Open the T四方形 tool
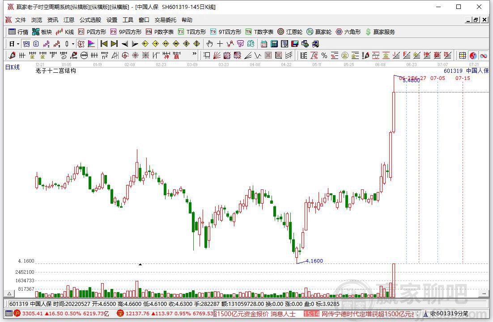The width and height of the screenshot is (493, 322). click(192, 32)
